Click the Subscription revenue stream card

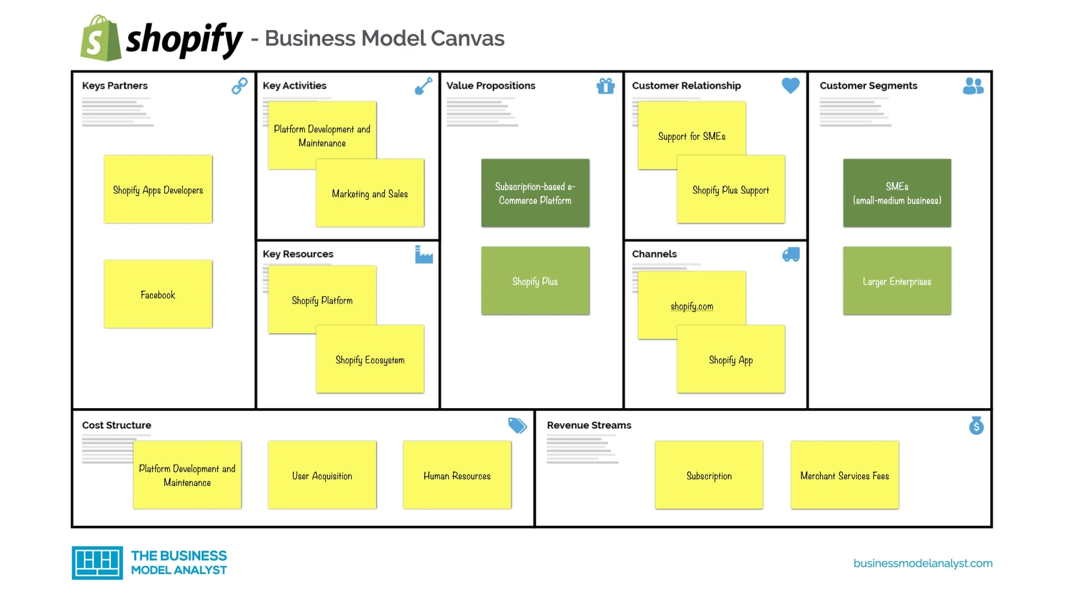click(708, 475)
